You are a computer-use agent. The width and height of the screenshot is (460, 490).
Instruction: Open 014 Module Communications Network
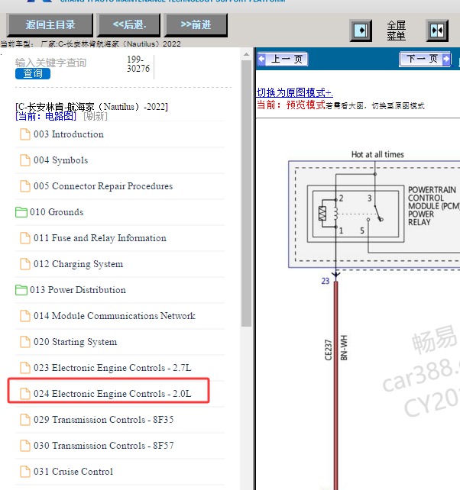pyautogui.click(x=114, y=316)
